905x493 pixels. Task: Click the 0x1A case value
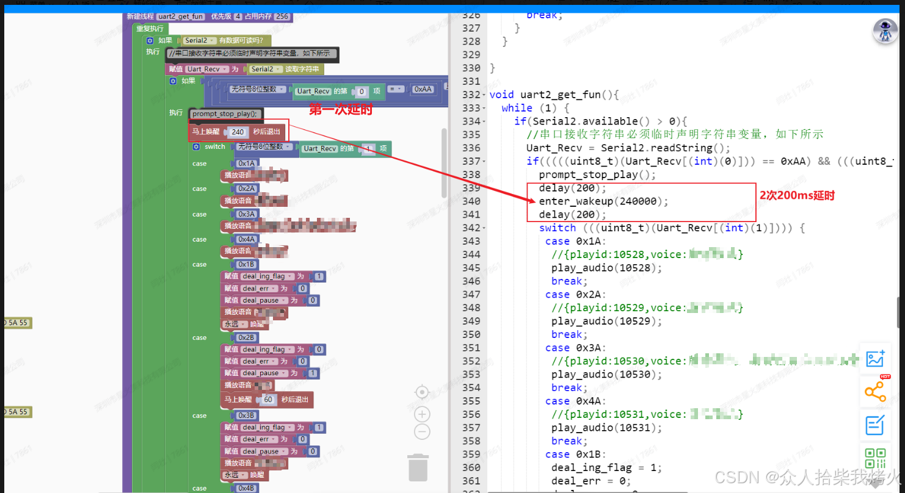[247, 164]
